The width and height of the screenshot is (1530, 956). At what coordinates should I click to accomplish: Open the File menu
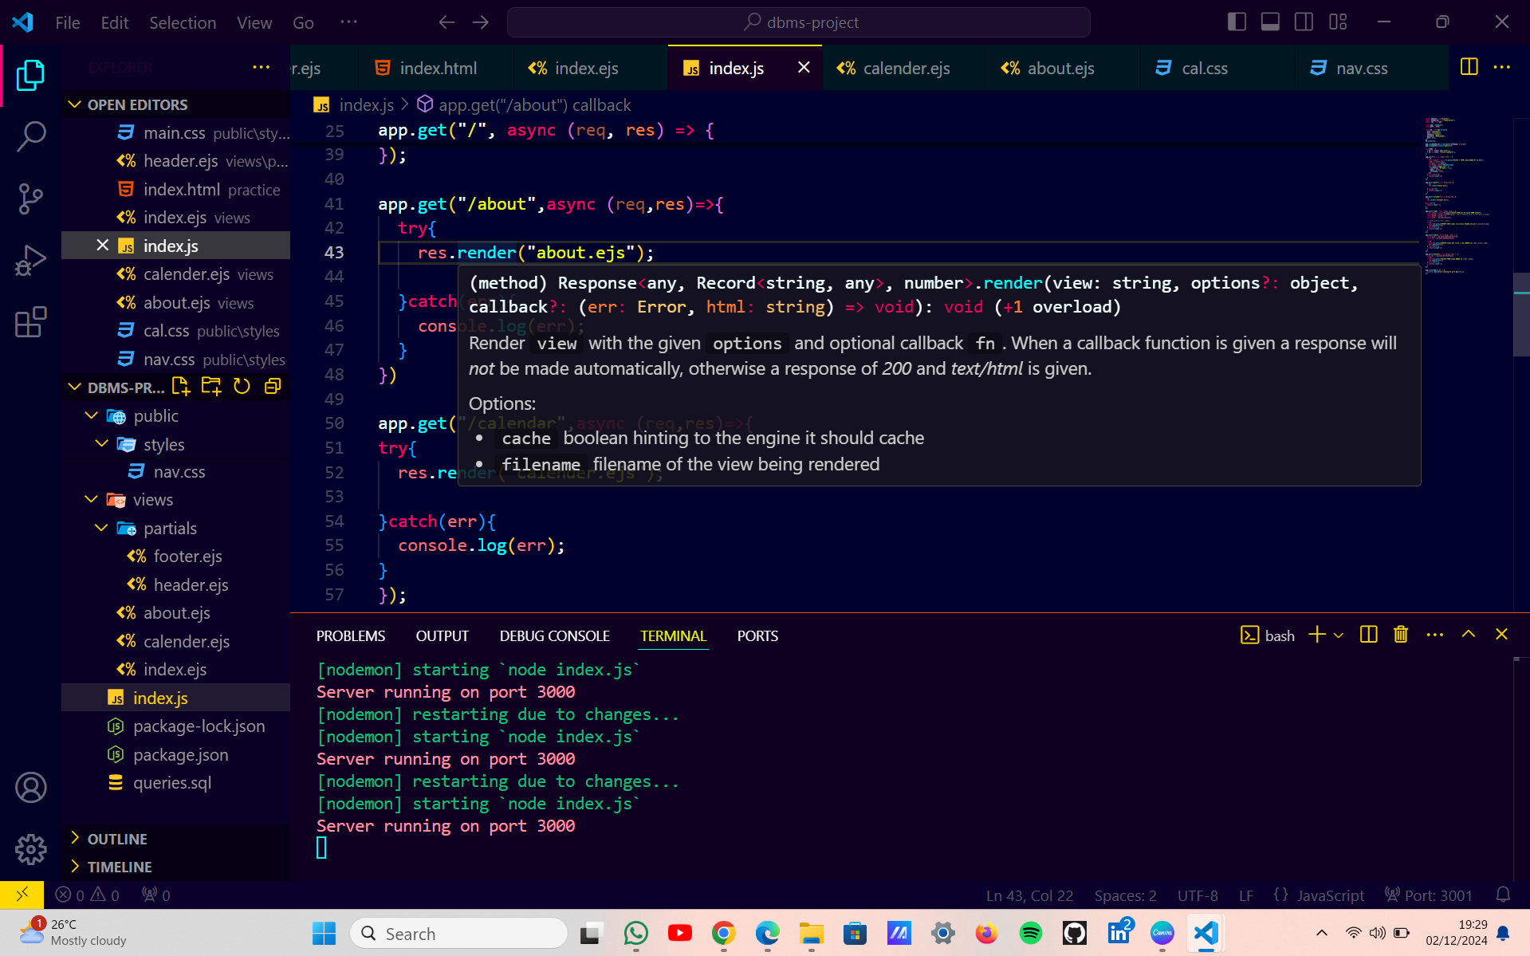[x=67, y=22]
